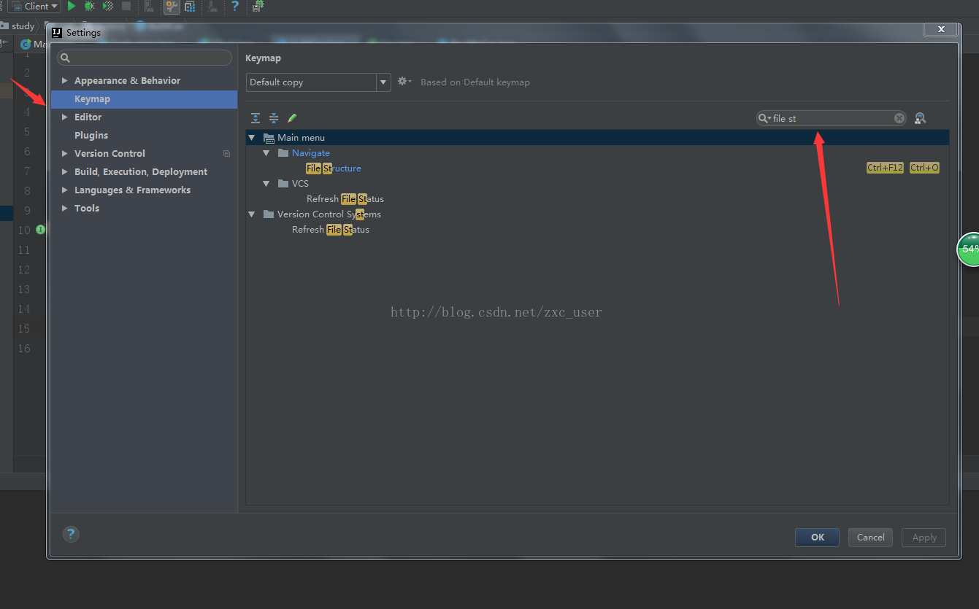The height and width of the screenshot is (609, 979).
Task: Expand the Tools settings node
Action: click(65, 209)
